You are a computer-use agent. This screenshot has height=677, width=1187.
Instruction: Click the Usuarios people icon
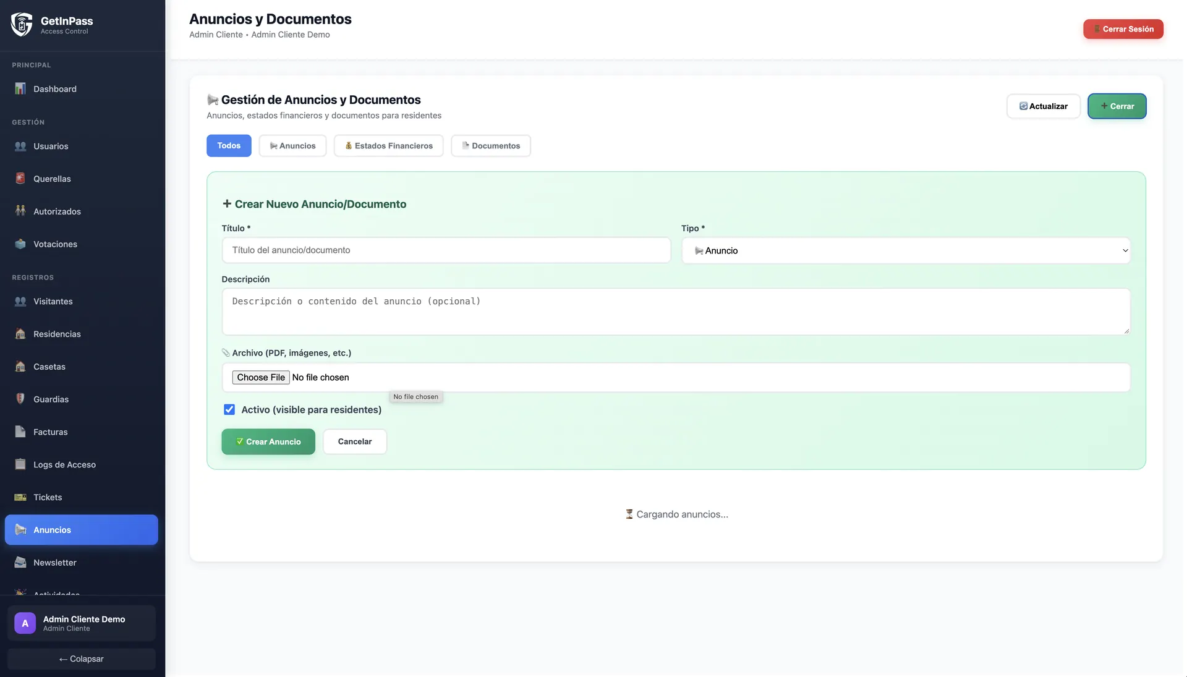pyautogui.click(x=20, y=147)
